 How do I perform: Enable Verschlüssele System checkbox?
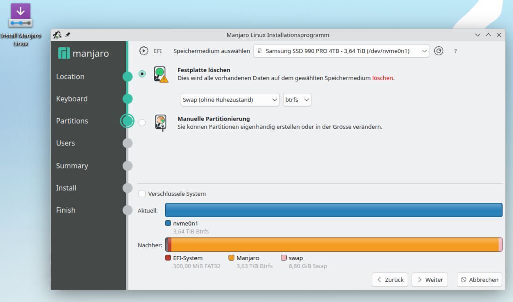(x=142, y=194)
